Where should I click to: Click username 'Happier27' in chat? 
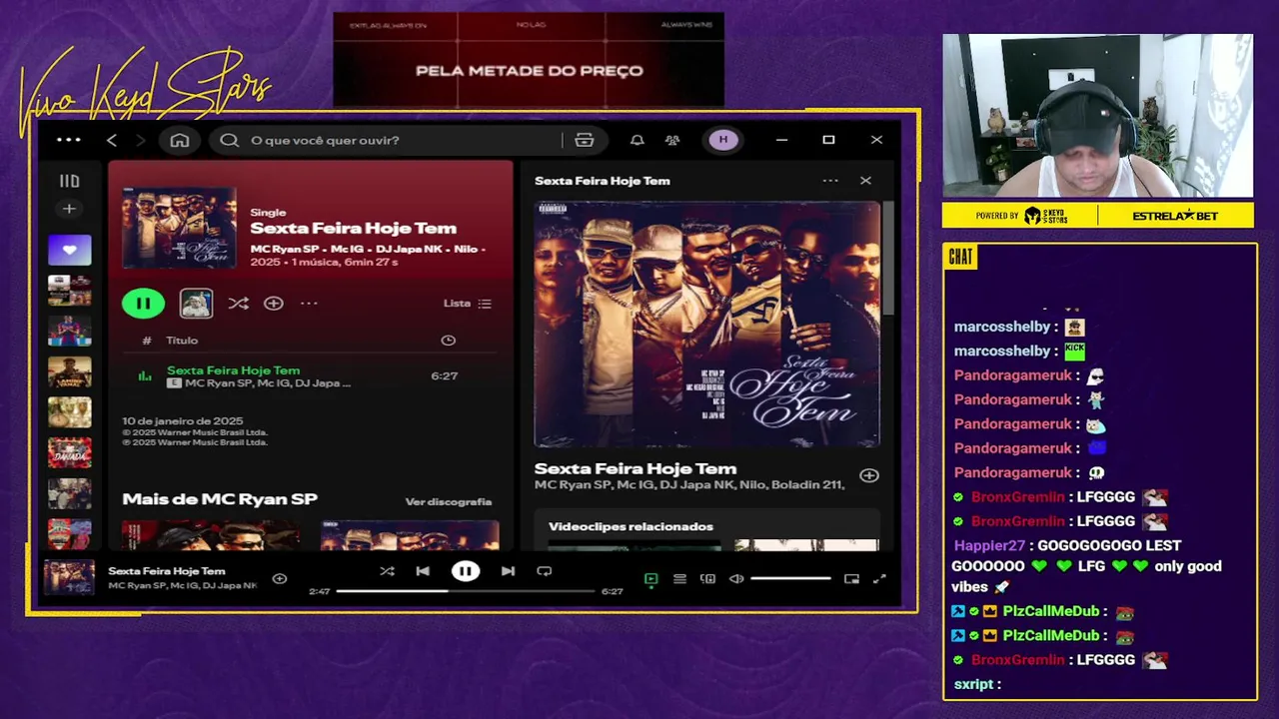pyautogui.click(x=989, y=545)
